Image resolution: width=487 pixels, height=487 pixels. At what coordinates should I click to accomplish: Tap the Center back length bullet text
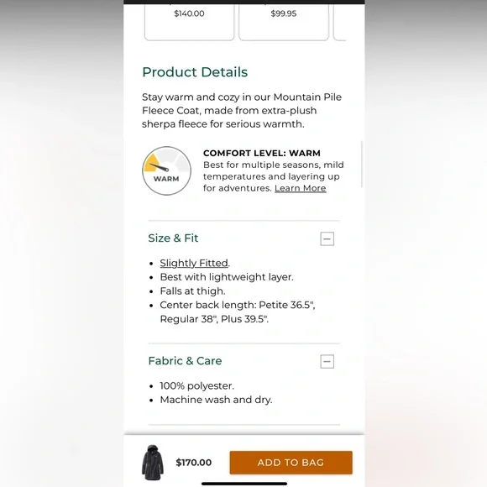(x=238, y=312)
